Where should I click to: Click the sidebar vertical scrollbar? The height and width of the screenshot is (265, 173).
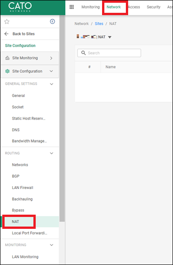(x=62, y=118)
